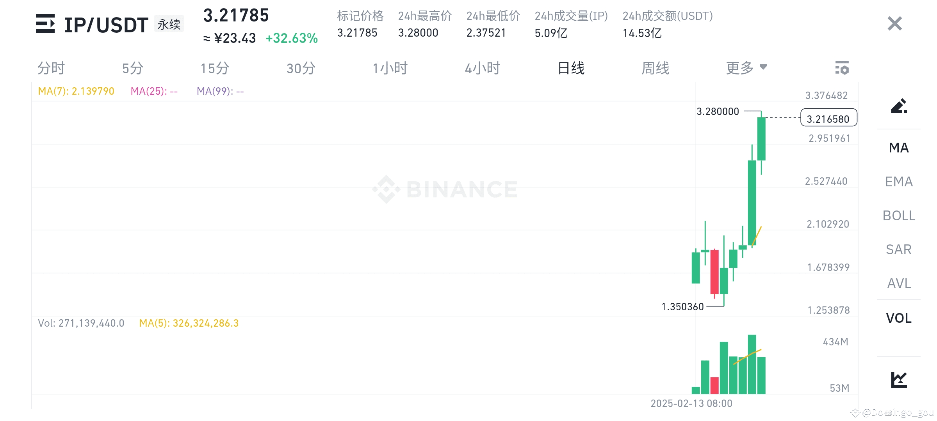Click the current price label 3.216580
937x421 pixels.
coord(828,119)
